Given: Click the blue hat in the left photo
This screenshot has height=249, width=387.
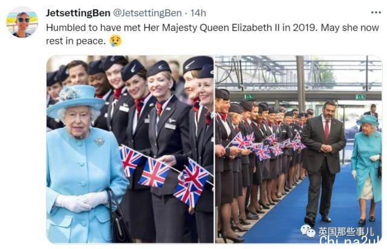Looking at the screenshot, I should (x=76, y=99).
